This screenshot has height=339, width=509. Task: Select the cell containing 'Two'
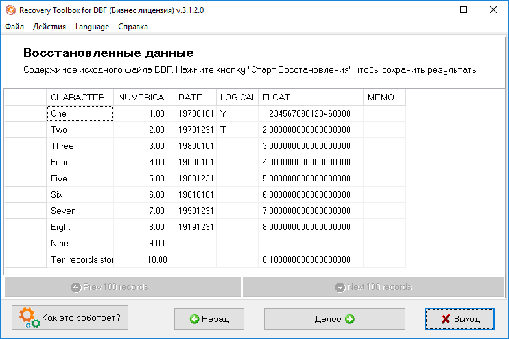click(x=80, y=130)
